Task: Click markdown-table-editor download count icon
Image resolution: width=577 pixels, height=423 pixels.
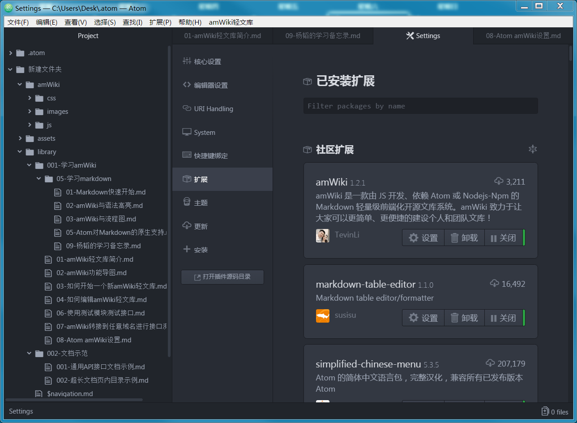Action: (494, 283)
